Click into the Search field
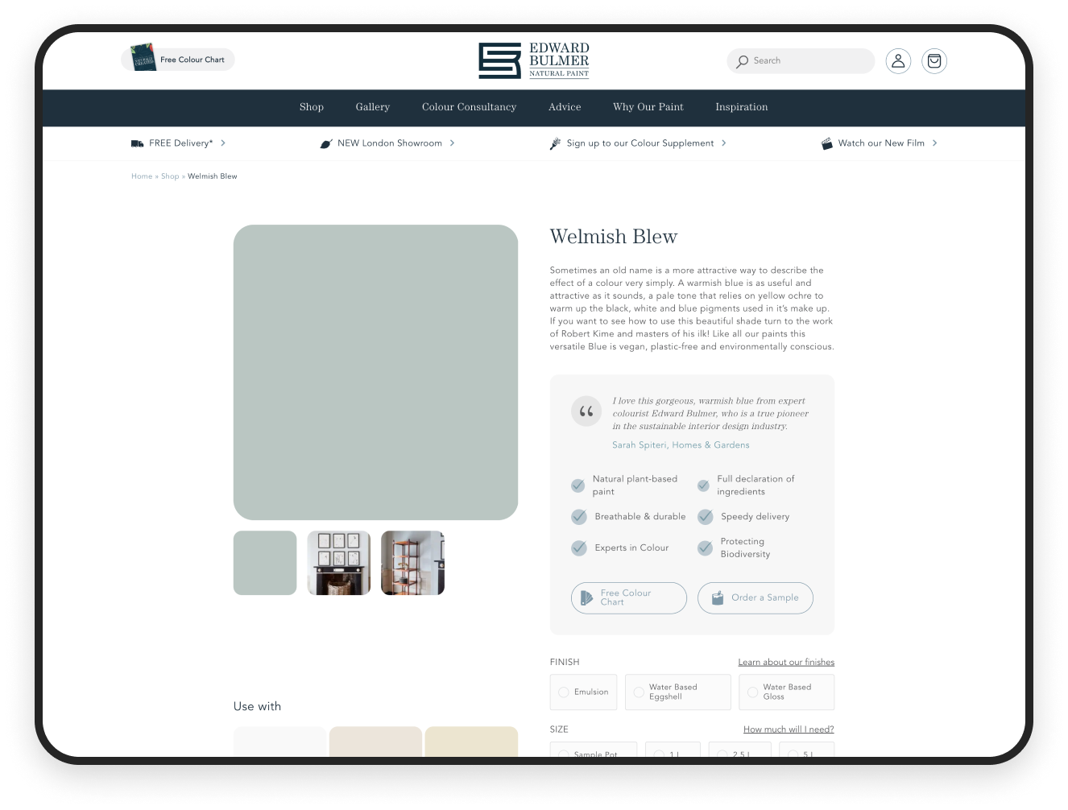This screenshot has width=1068, height=810. 801,61
